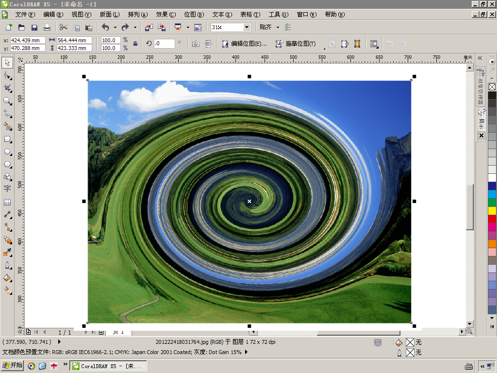
Task: Open the 位图 menu
Action: click(x=194, y=15)
